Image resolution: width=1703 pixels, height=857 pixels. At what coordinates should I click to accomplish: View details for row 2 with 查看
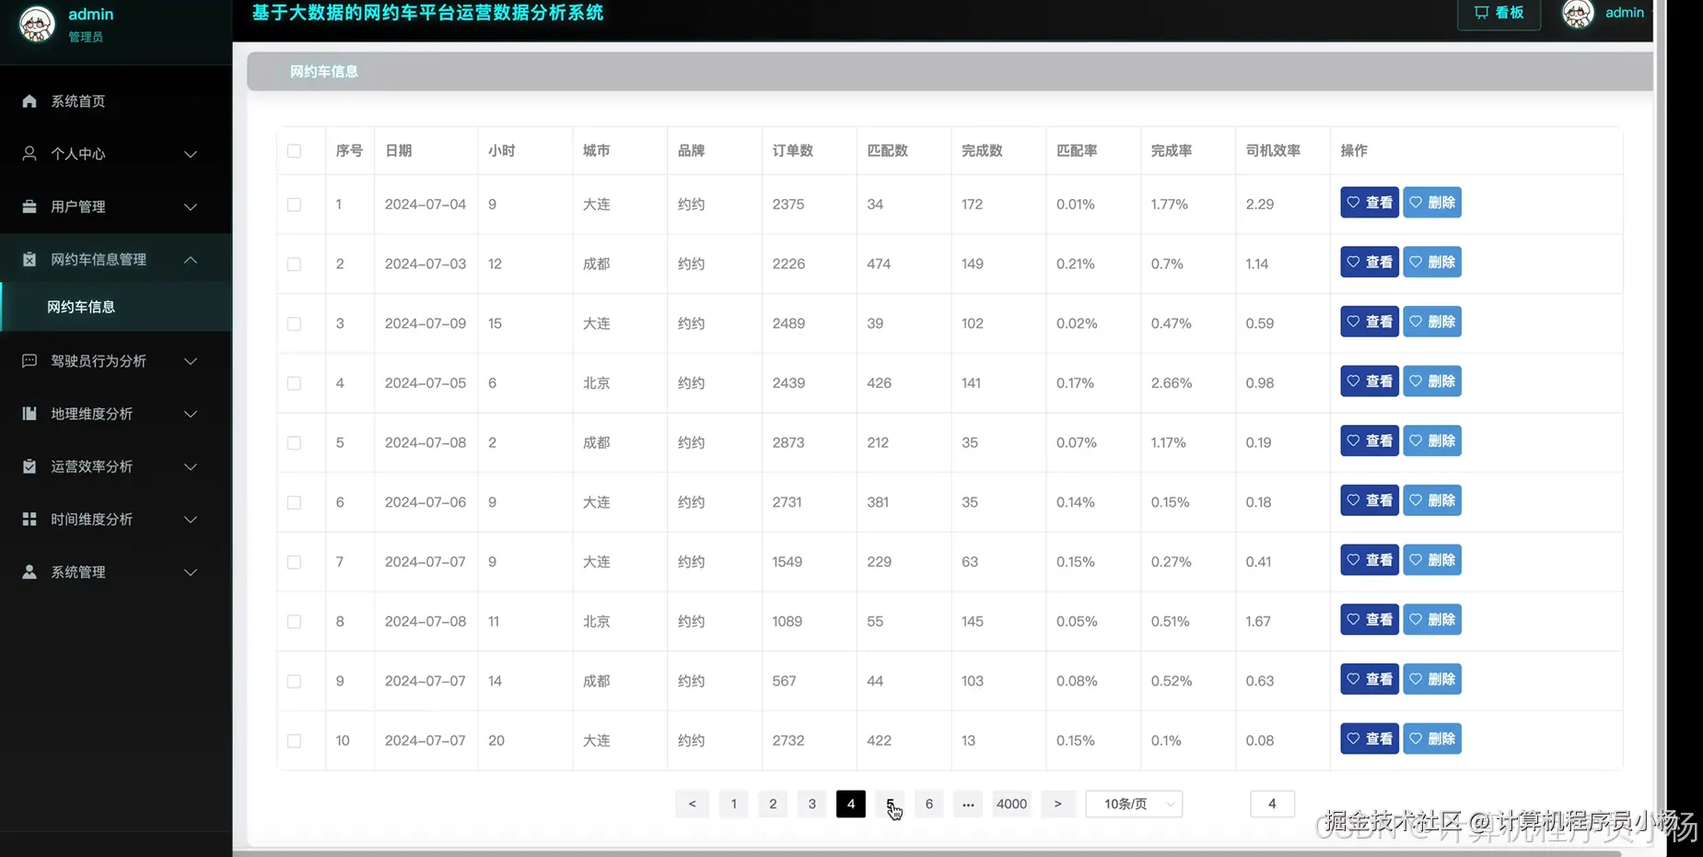click(x=1370, y=262)
